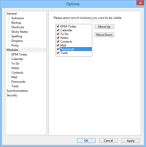Image resolution: width=146 pixels, height=147 pixels.
Task: Open the General settings category
Action: tap(12, 14)
